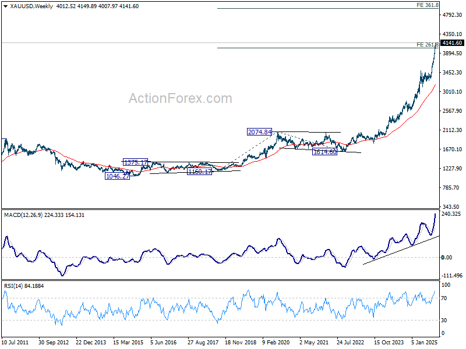Select the 2074.84 price annotation
Image resolution: width=466 pixels, height=349 pixels.
(x=259, y=132)
